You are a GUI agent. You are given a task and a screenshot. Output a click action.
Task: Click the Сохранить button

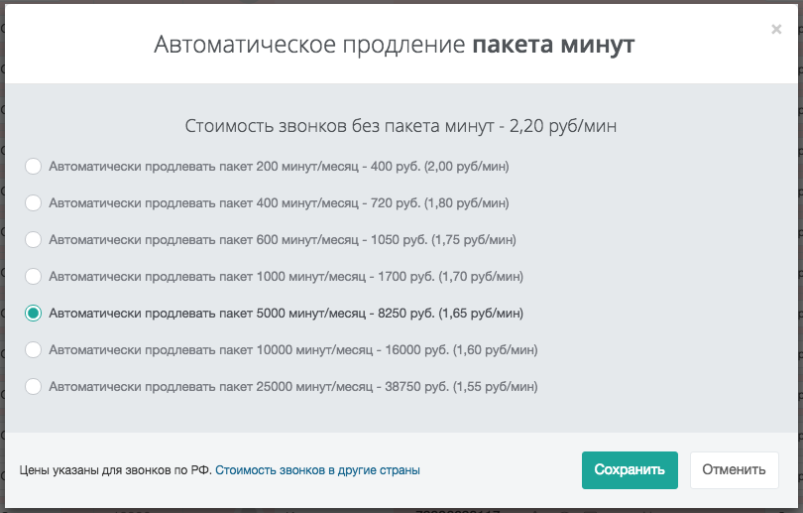(630, 470)
